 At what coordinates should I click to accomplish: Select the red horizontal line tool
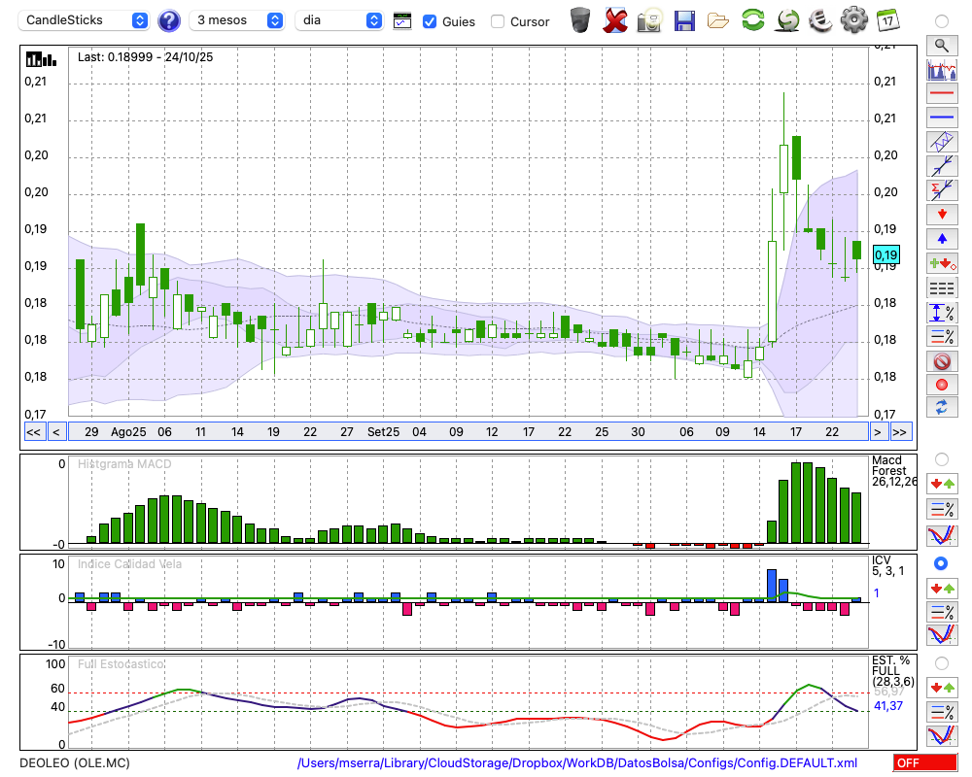941,93
